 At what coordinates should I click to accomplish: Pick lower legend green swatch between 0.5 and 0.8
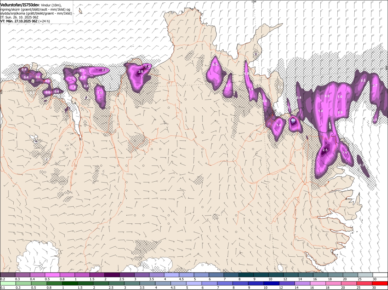pos(39,283)
